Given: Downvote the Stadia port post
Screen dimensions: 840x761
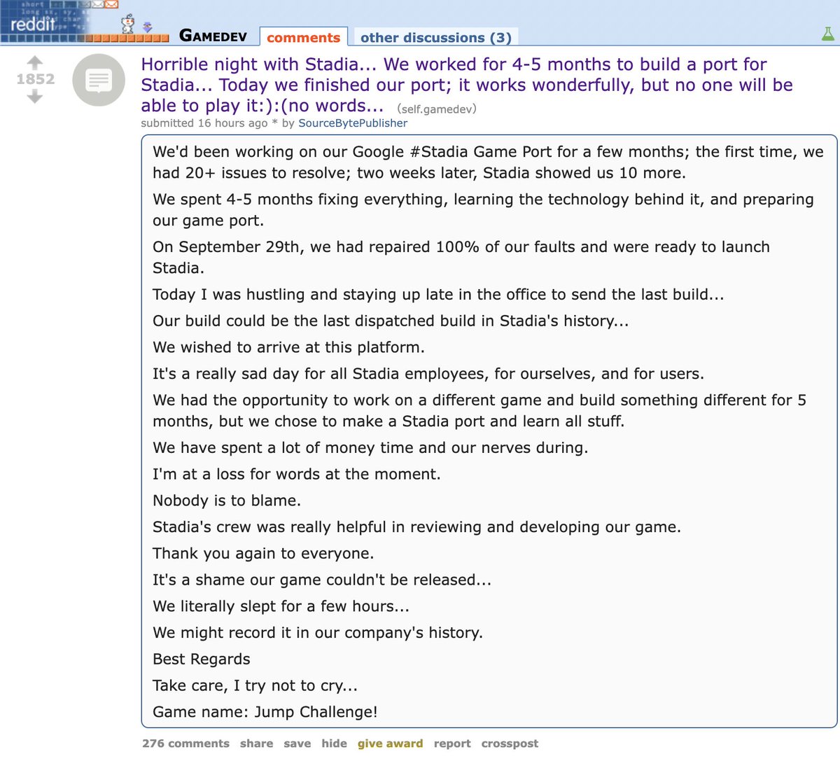Looking at the screenshot, I should [x=35, y=97].
